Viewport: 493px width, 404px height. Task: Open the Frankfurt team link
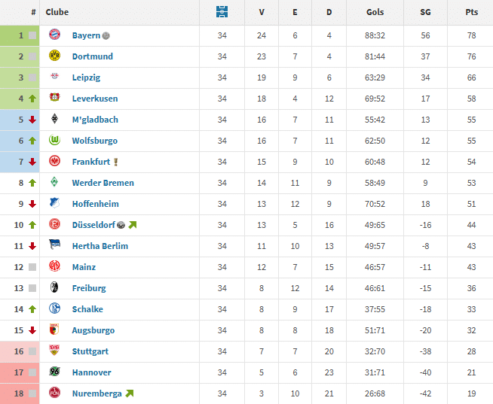coord(91,162)
